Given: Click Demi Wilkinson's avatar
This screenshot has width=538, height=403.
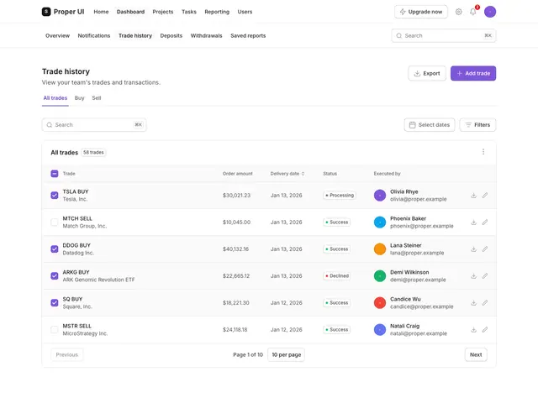Looking at the screenshot, I should [x=379, y=276].
